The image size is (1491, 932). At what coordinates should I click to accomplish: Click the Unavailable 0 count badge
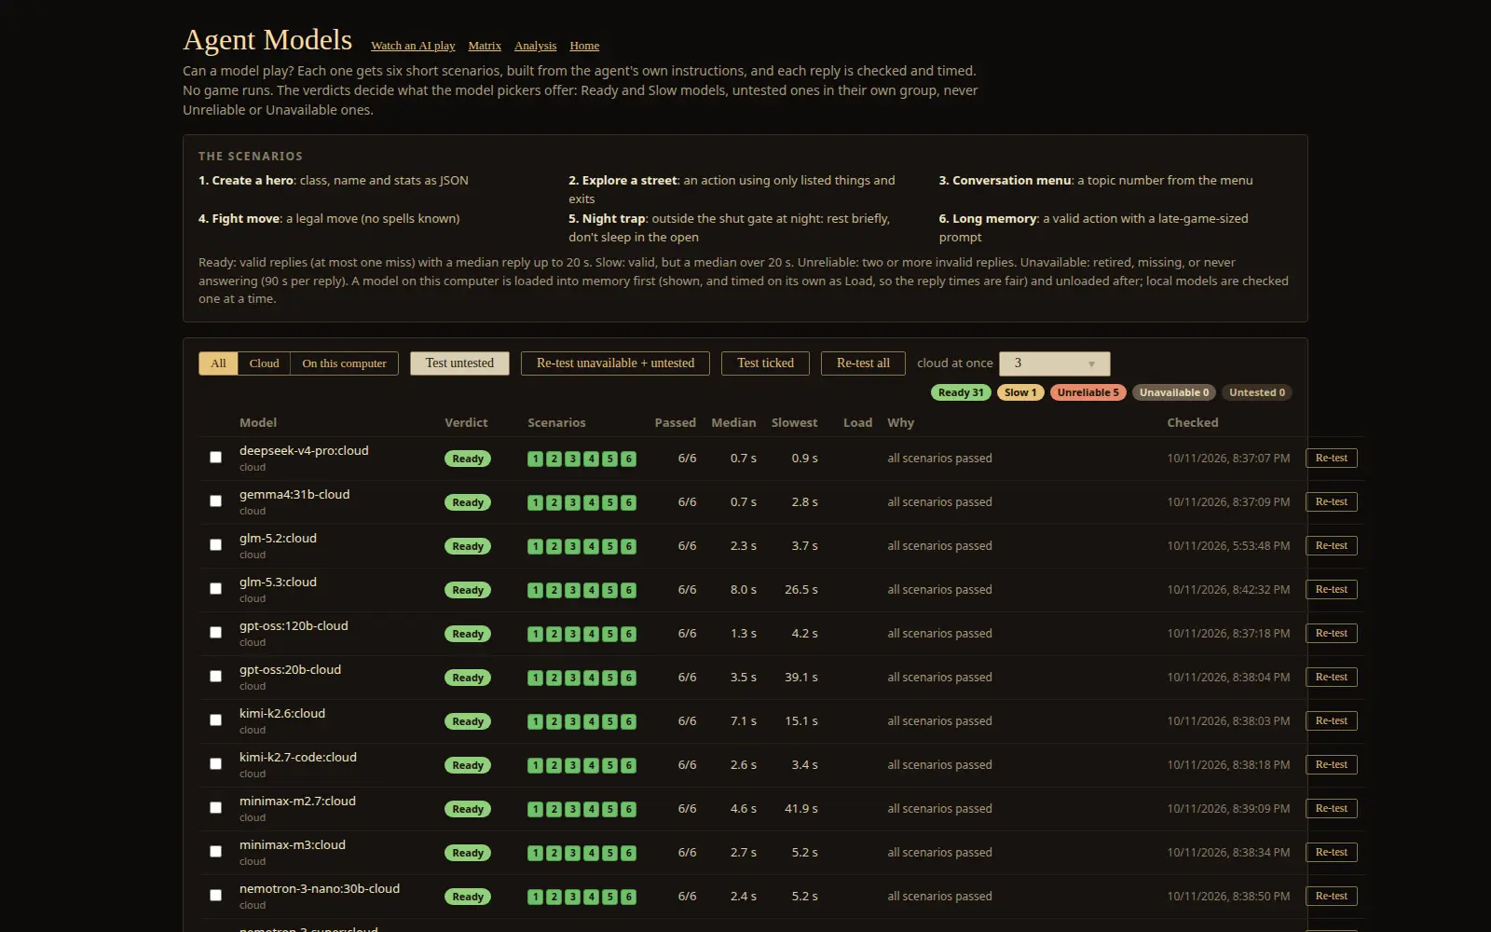pos(1173,392)
